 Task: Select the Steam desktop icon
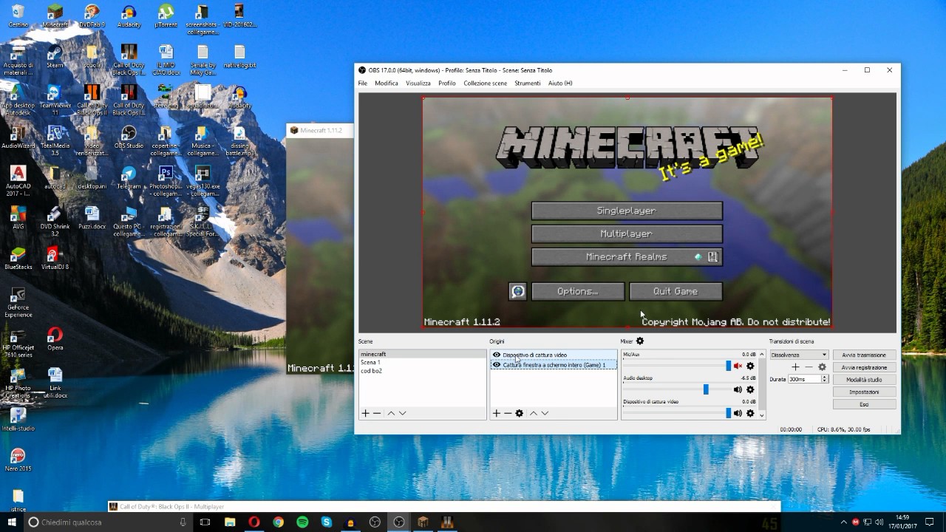55,56
